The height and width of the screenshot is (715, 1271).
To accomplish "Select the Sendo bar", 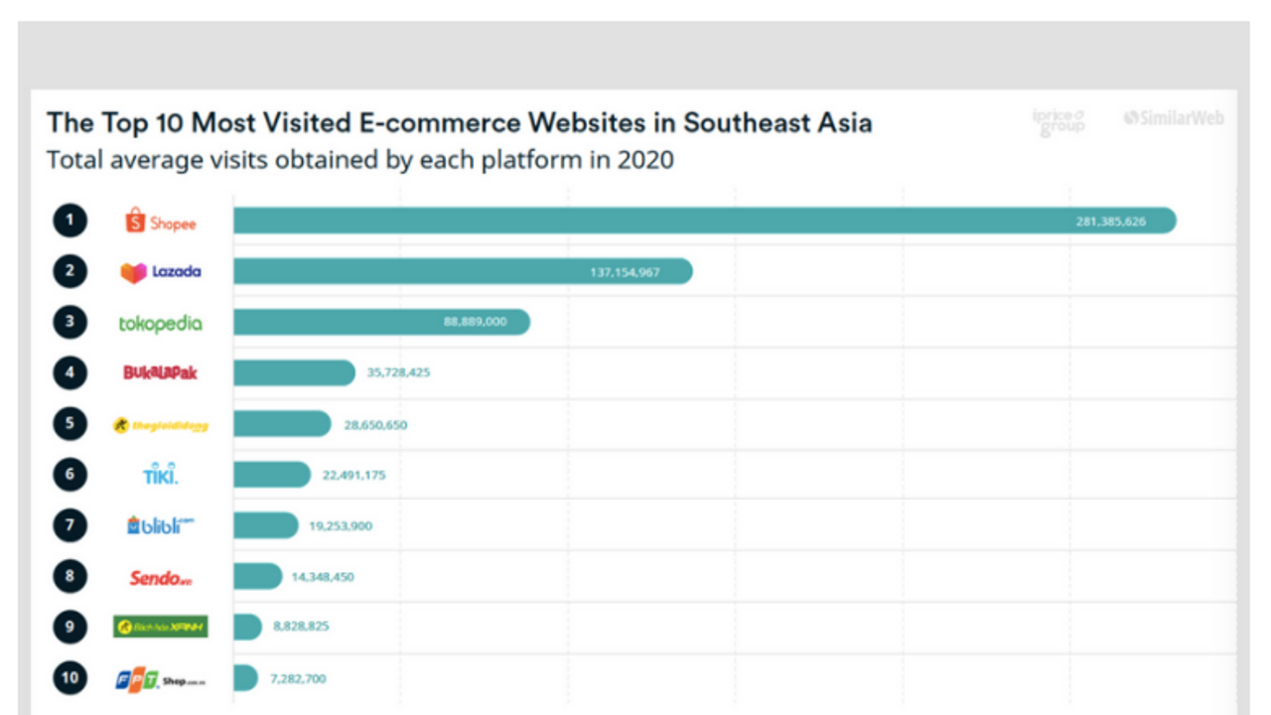I will point(257,576).
